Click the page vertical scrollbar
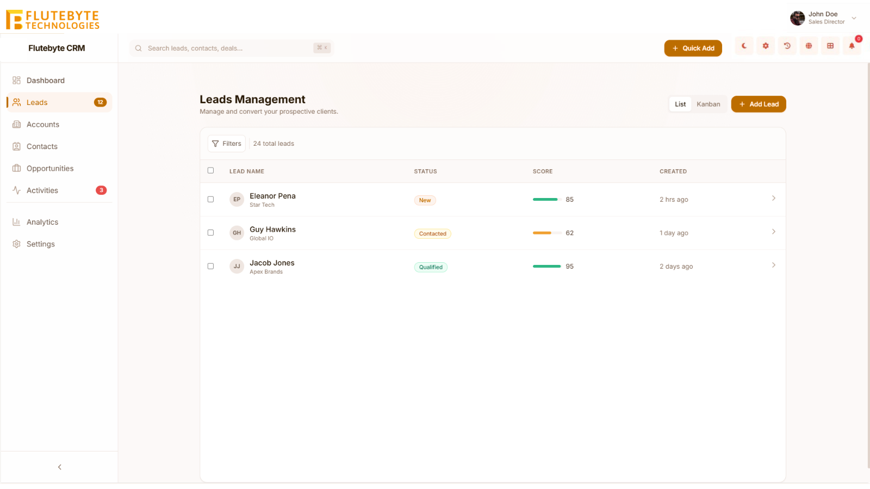Image resolution: width=870 pixels, height=489 pixels. click(x=868, y=265)
